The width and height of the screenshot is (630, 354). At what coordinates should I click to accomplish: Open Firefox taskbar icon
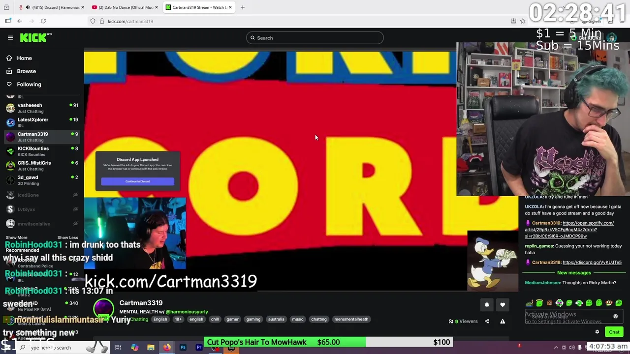pos(167,348)
